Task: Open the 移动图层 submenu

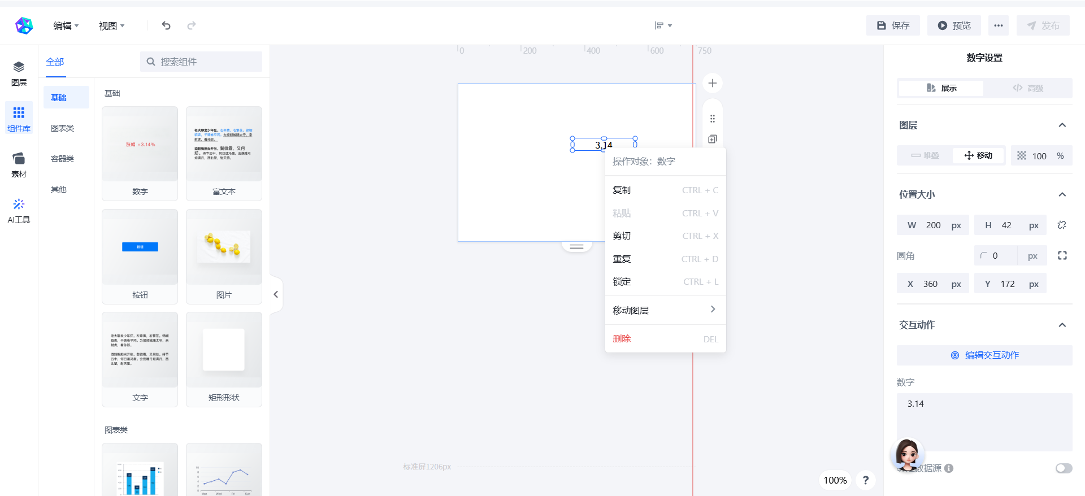Action: tap(666, 310)
